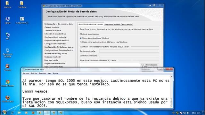Click the SQL Server administrators list box
205x115 pixels.
pos(110,65)
